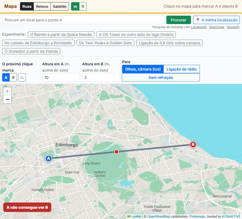
Task: Switch to Satélite map layer
Action: pos(60,6)
